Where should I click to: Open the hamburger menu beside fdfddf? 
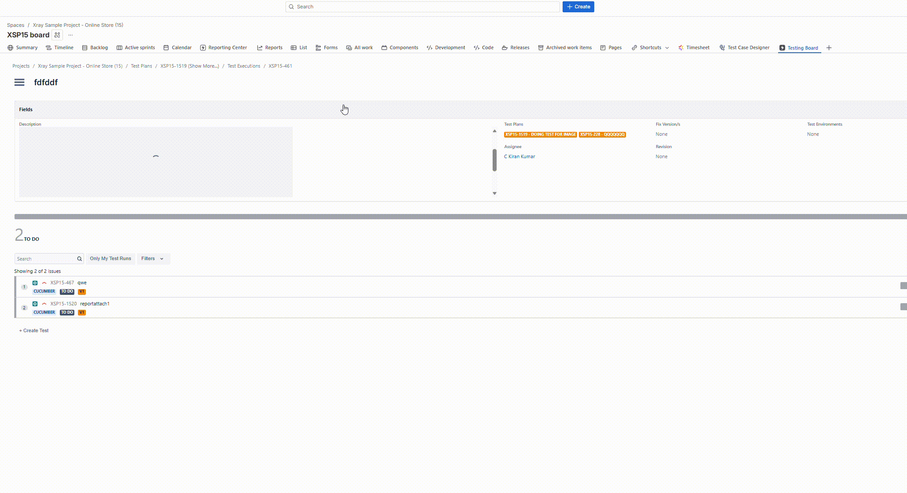click(x=19, y=82)
